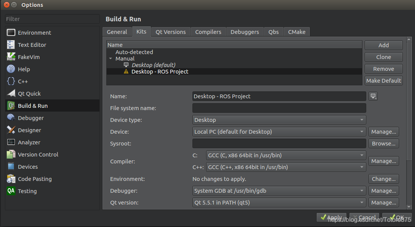Click the scrollbar up arrow of kit settings

409,40
